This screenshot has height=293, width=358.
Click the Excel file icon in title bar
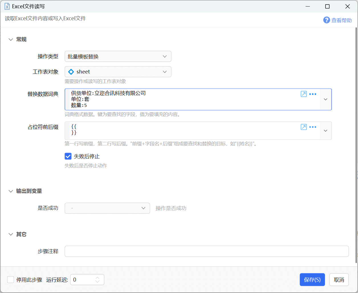click(x=7, y=6)
